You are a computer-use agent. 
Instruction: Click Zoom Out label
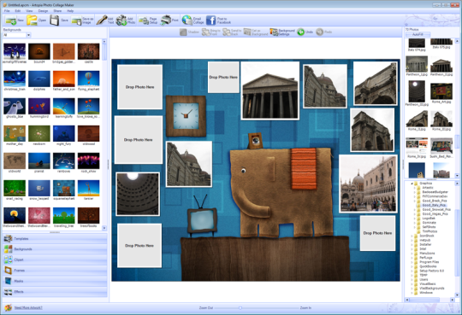[205, 308]
